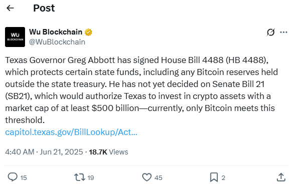Like the post with the heart icon
Screen dimensions: 292x184
click(x=147, y=177)
